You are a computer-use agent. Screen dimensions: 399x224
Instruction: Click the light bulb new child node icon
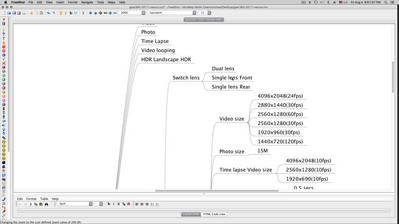click(61, 12)
